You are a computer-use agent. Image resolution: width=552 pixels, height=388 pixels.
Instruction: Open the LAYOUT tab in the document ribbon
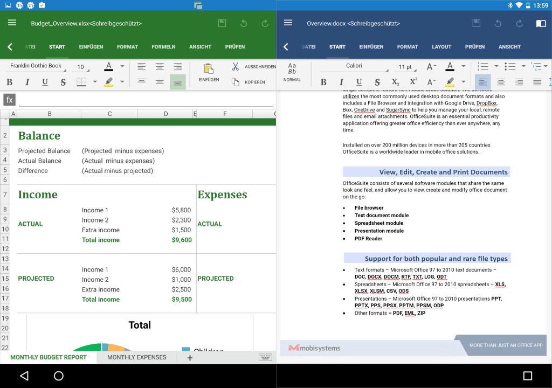(441, 47)
